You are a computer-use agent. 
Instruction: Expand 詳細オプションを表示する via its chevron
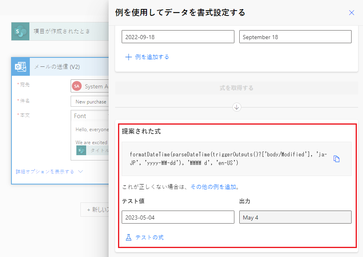tap(80, 171)
